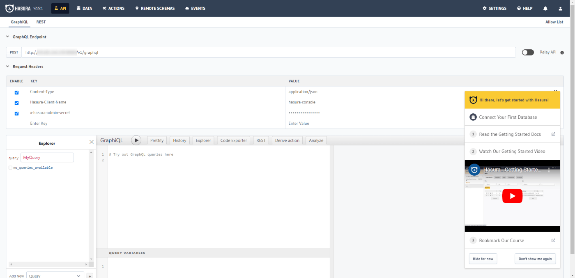Check the no_queries_available checkbox

pos(10,168)
